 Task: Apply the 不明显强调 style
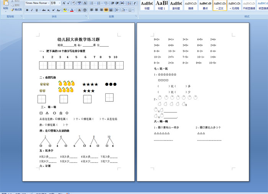(249, 5)
